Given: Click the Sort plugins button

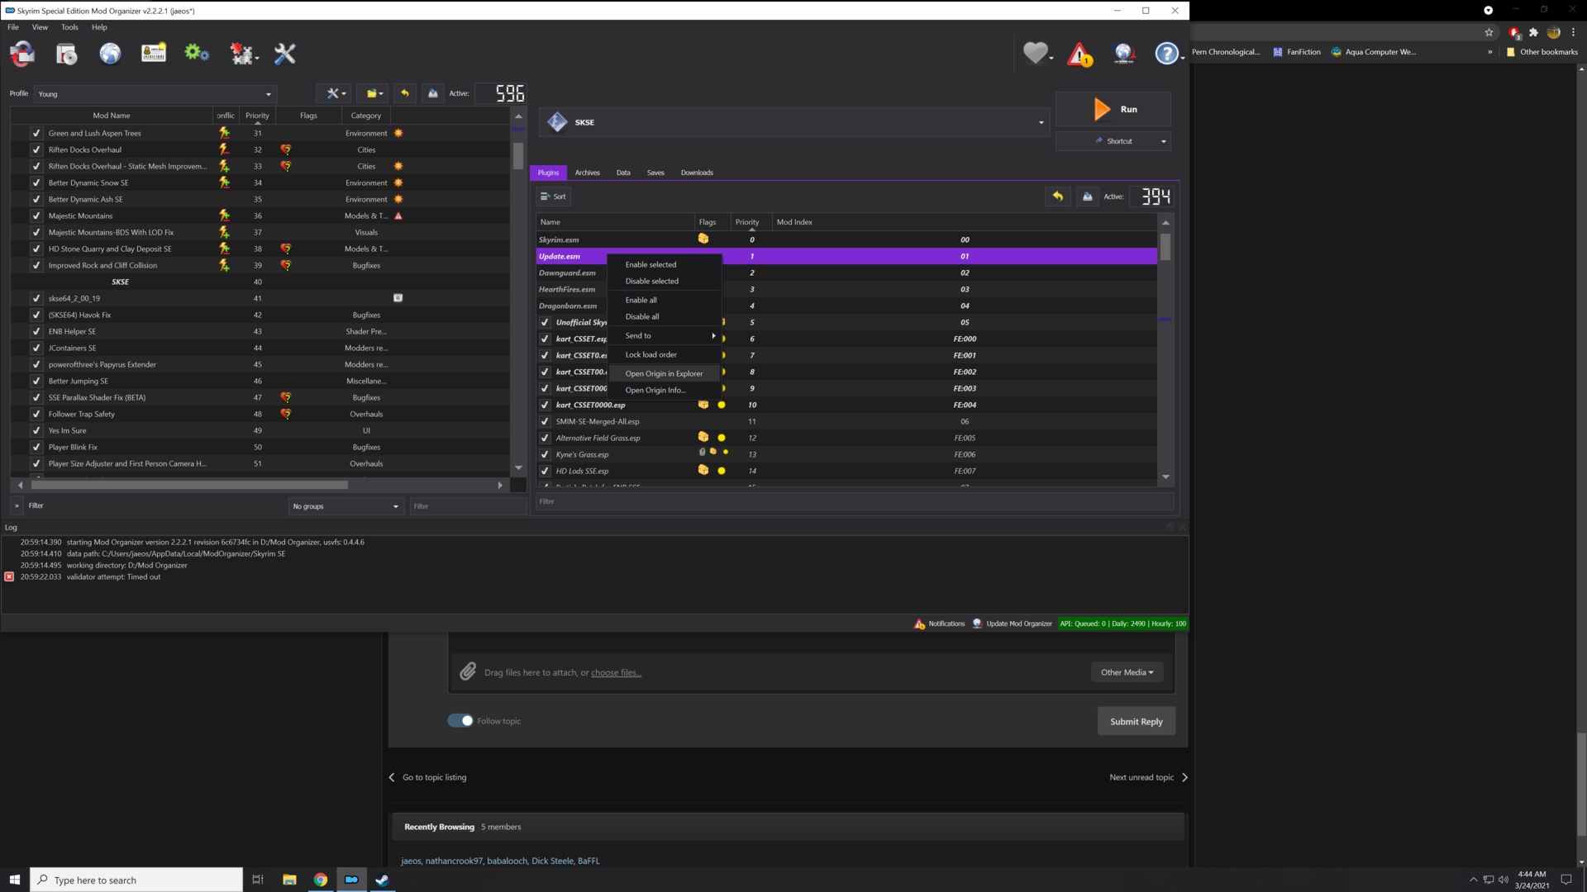Looking at the screenshot, I should [553, 197].
